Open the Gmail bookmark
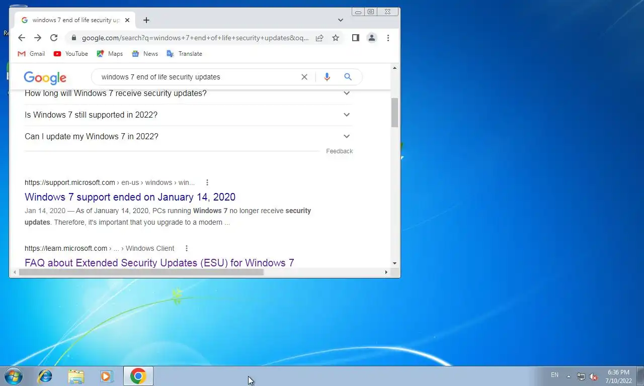Viewport: 644px width, 386px height. (31, 54)
